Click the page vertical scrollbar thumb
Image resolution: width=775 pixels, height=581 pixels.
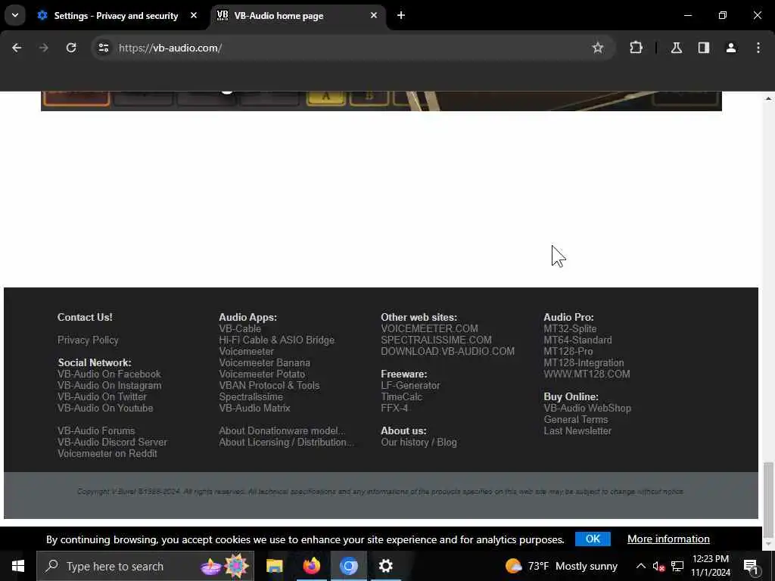767,499
